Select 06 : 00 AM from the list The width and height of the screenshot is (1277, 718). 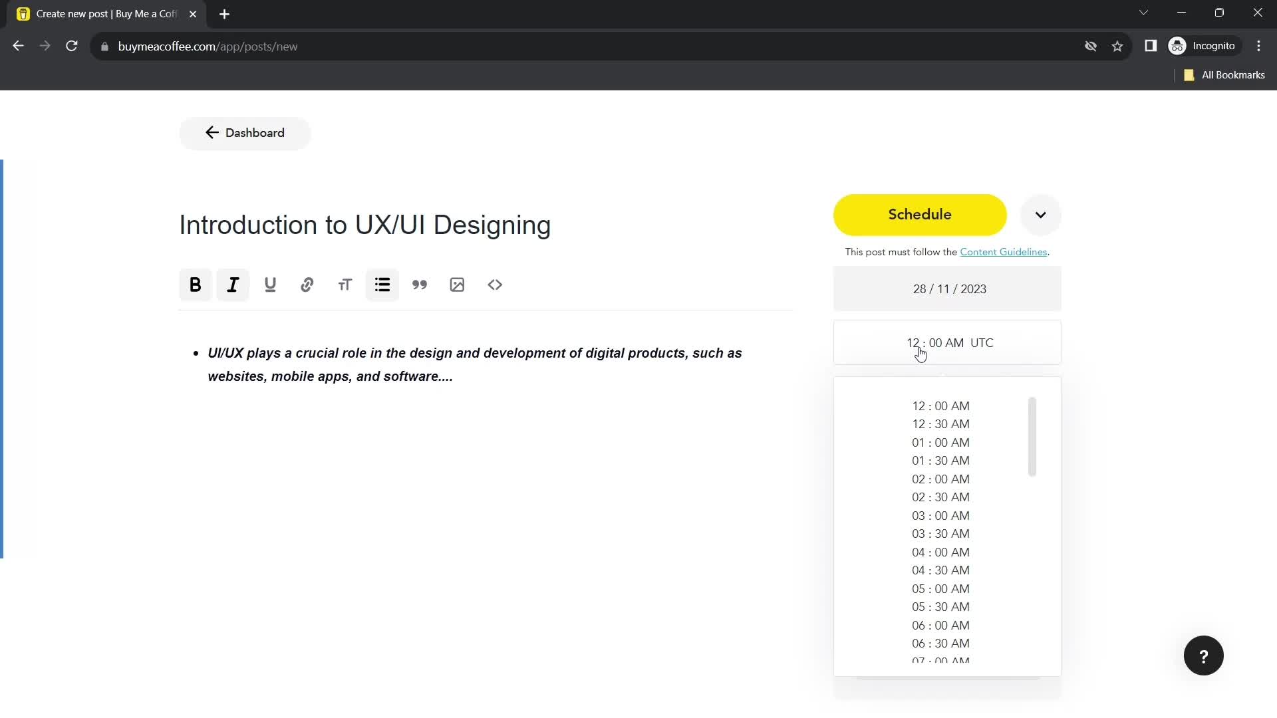point(940,626)
